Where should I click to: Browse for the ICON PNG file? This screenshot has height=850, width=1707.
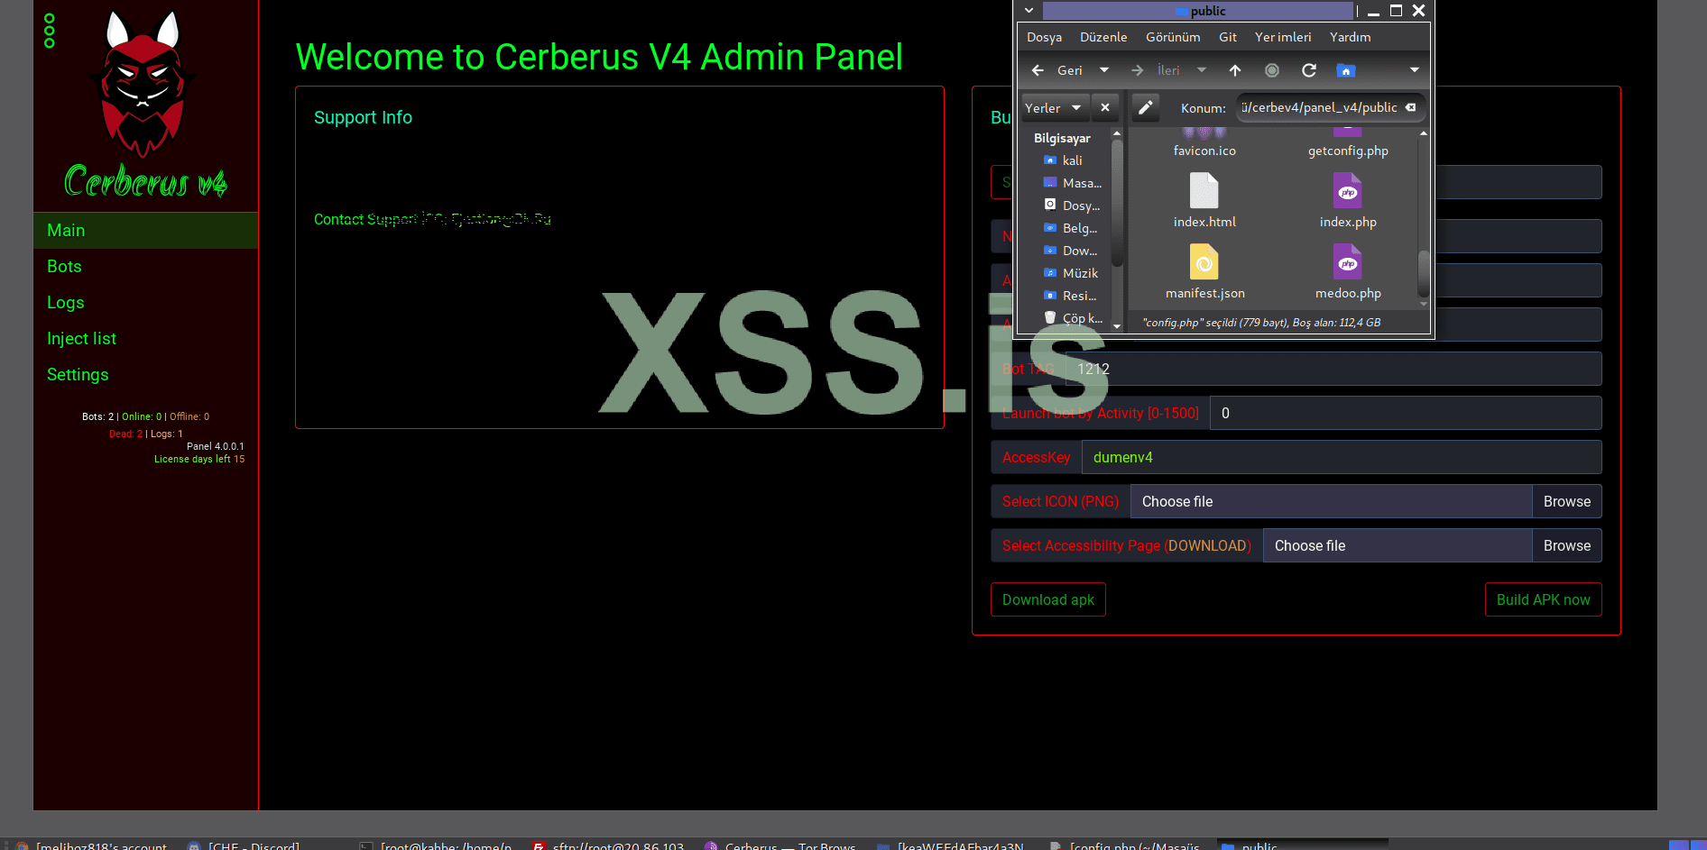coord(1566,501)
